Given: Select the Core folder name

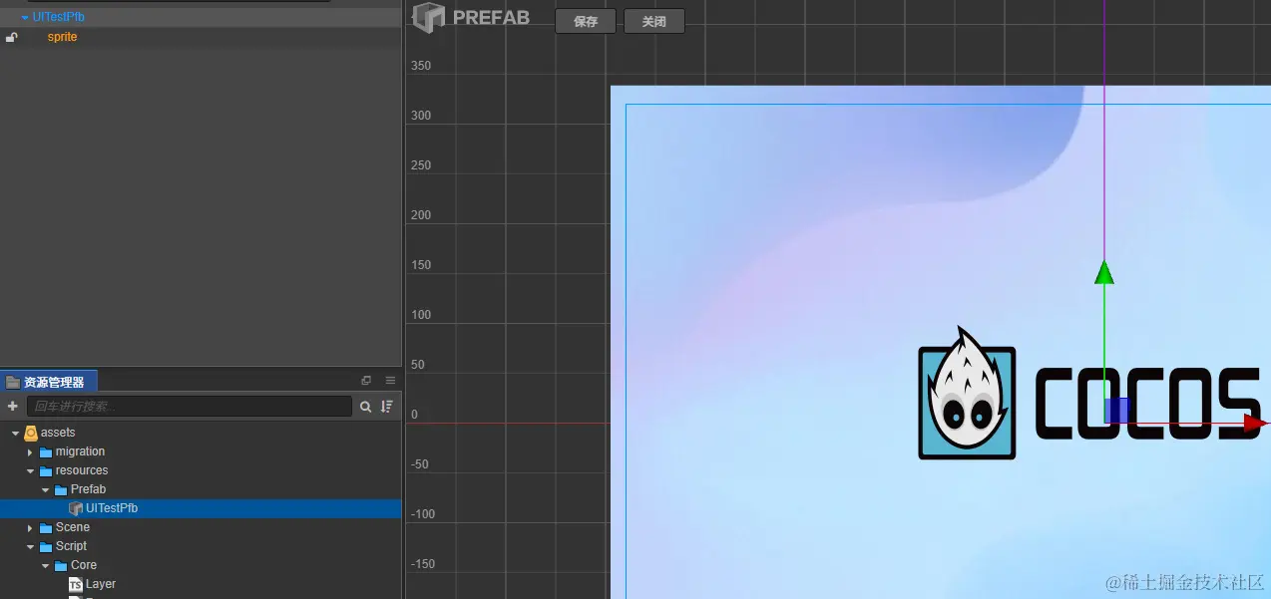Looking at the screenshot, I should (x=84, y=565).
